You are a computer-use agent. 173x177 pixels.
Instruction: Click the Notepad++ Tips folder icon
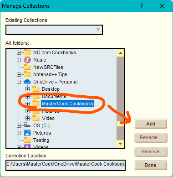point(27,74)
